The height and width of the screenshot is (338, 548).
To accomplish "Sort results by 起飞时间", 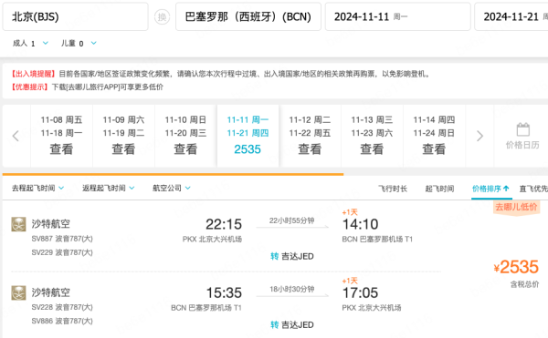I will tap(439, 189).
